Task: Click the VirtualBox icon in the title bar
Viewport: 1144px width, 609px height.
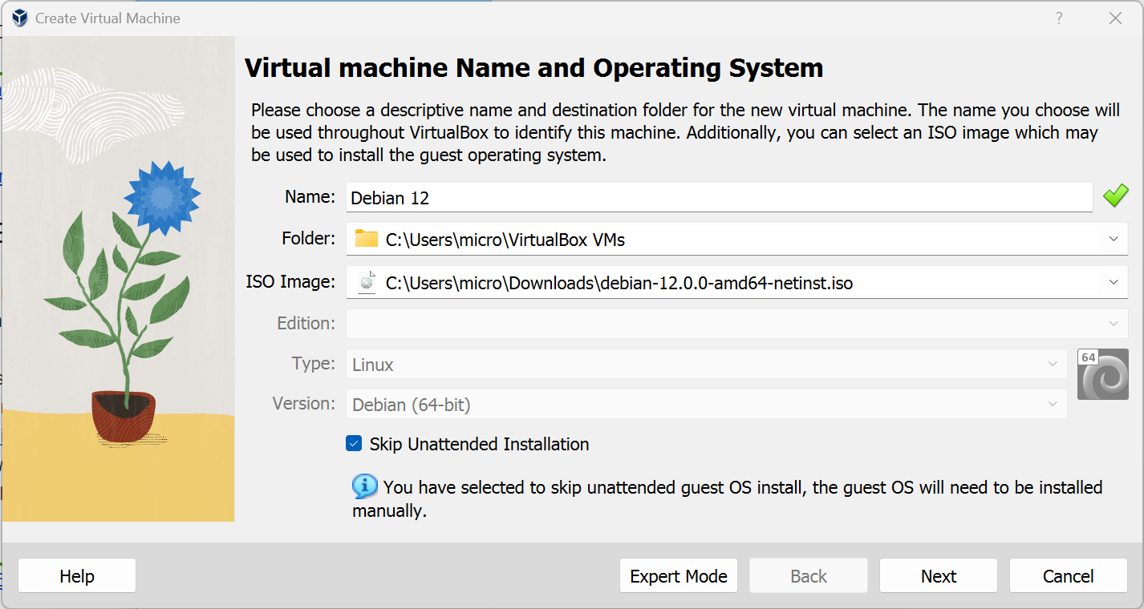Action: pyautogui.click(x=19, y=18)
